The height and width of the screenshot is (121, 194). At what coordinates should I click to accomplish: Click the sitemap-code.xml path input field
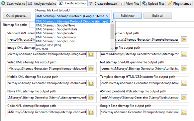(47, 112)
